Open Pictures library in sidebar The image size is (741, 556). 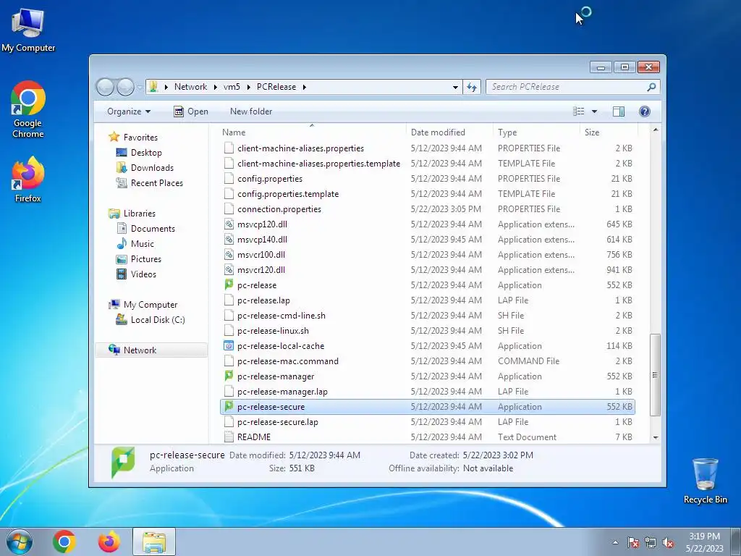pos(146,258)
